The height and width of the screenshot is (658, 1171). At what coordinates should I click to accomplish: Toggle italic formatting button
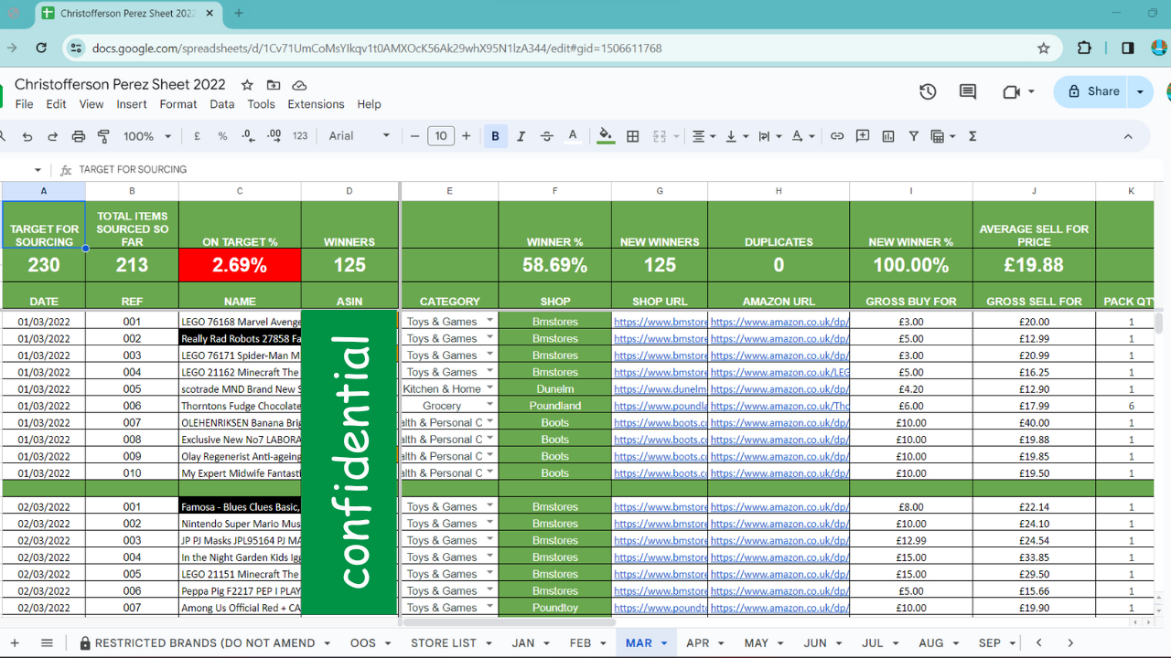click(x=521, y=136)
